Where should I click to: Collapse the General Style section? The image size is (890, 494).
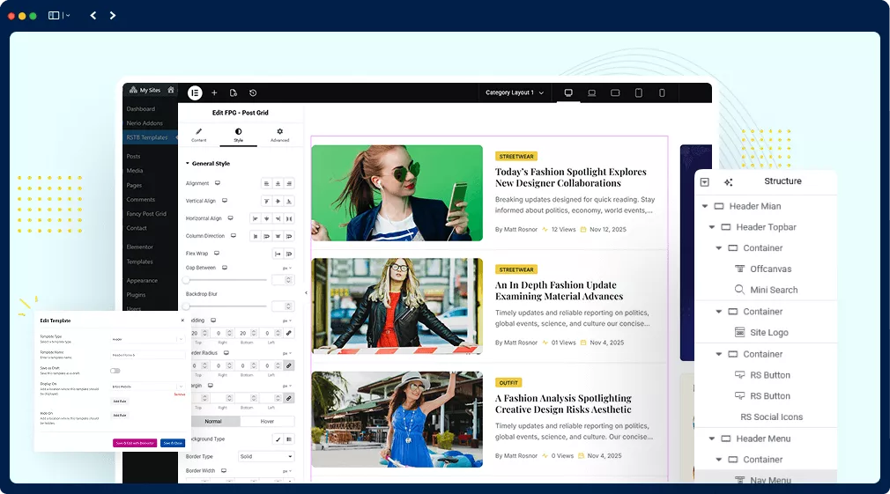pos(208,163)
